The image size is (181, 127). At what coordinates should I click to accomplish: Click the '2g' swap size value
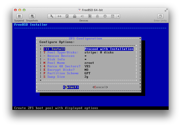86,77
